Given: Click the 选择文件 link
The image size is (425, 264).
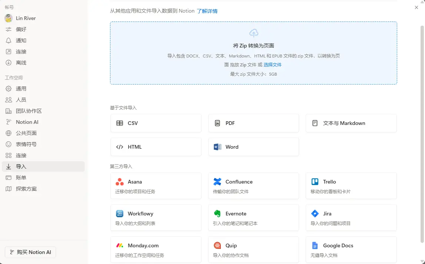Looking at the screenshot, I should [273, 65].
